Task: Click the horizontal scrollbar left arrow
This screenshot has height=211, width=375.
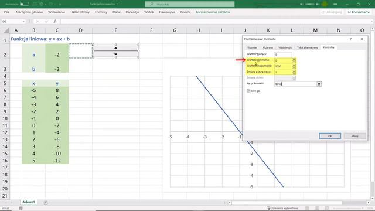Action: [x=230, y=203]
